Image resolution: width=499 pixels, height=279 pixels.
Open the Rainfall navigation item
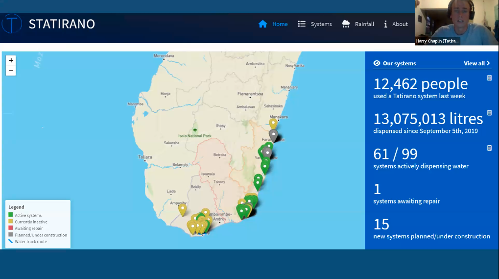coord(364,24)
